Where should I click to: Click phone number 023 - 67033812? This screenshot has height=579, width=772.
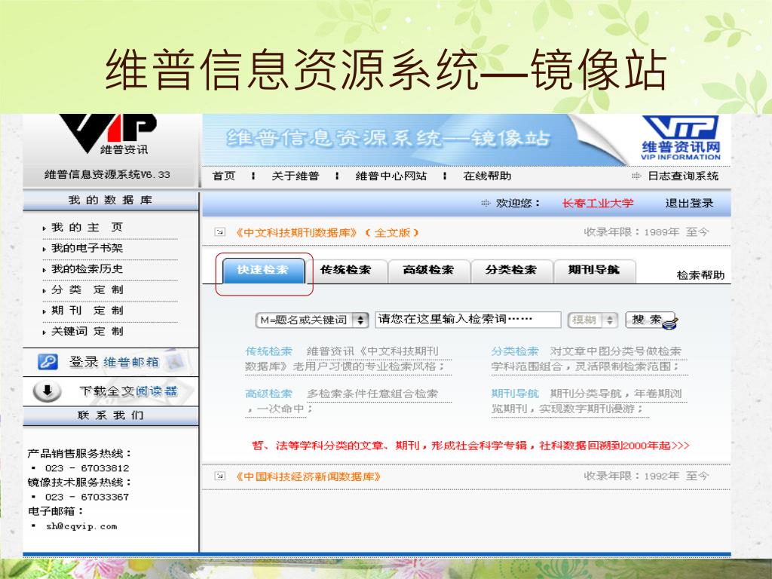87,468
